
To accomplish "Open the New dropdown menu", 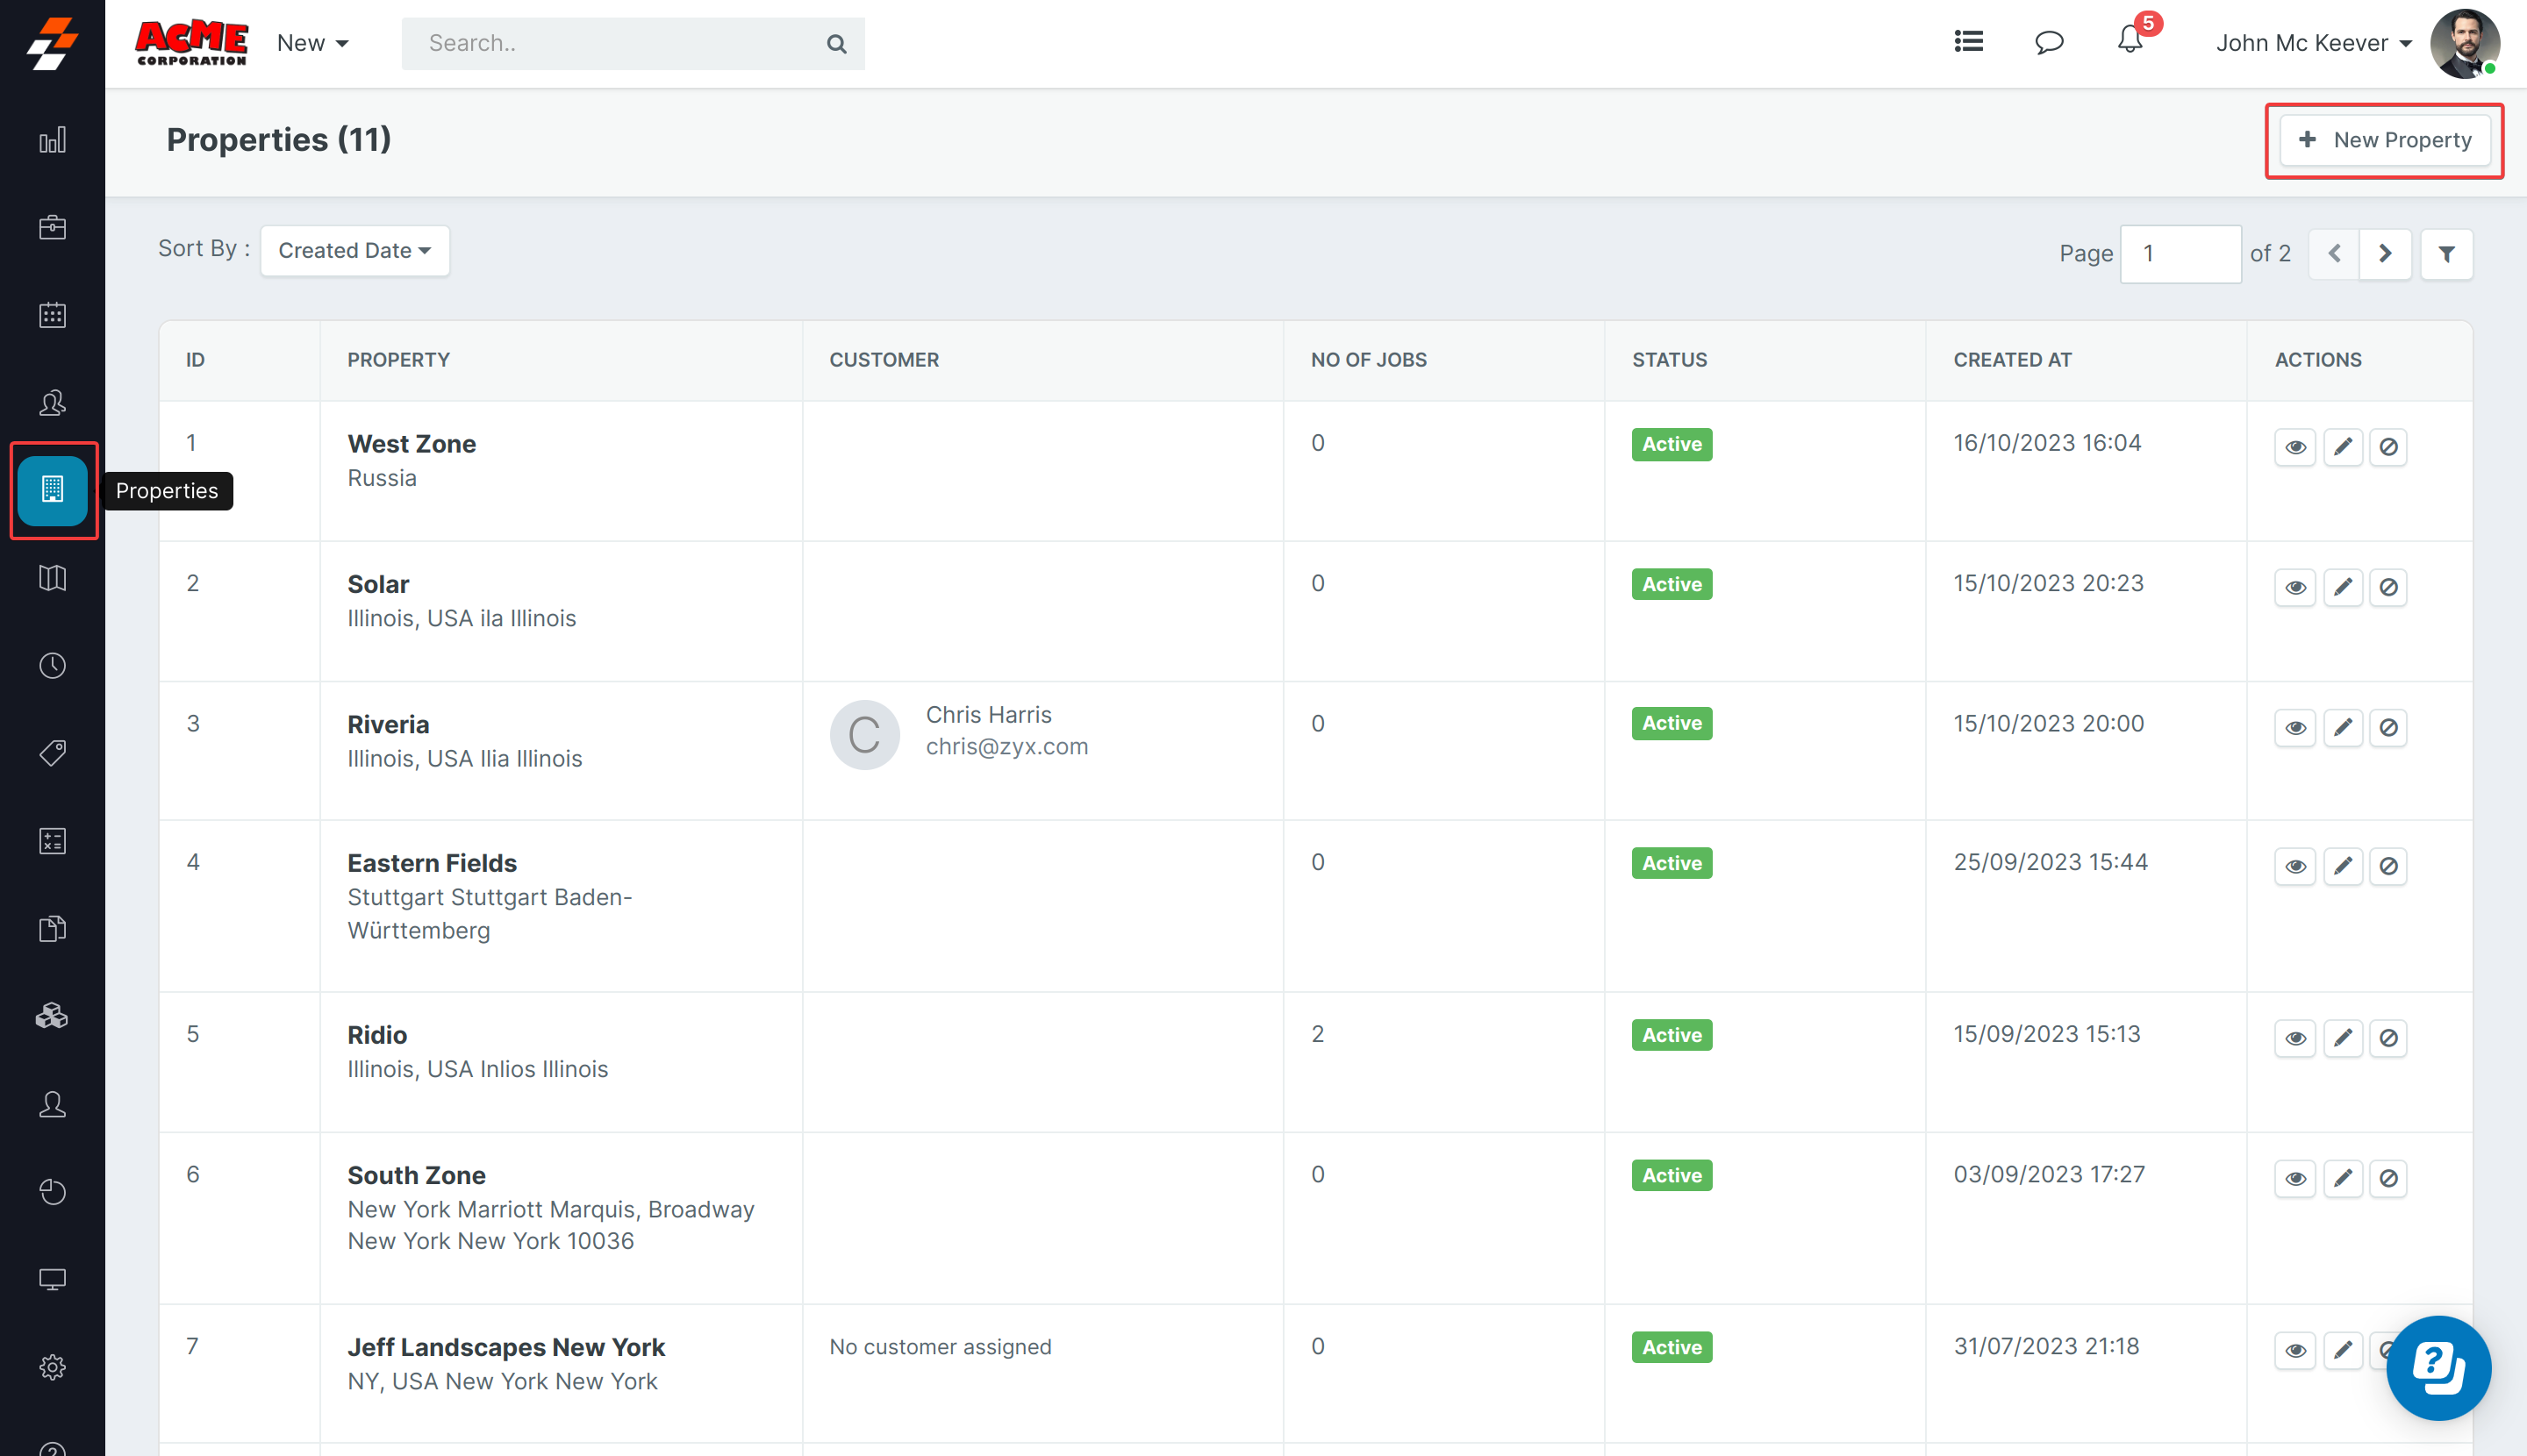I will tap(312, 43).
